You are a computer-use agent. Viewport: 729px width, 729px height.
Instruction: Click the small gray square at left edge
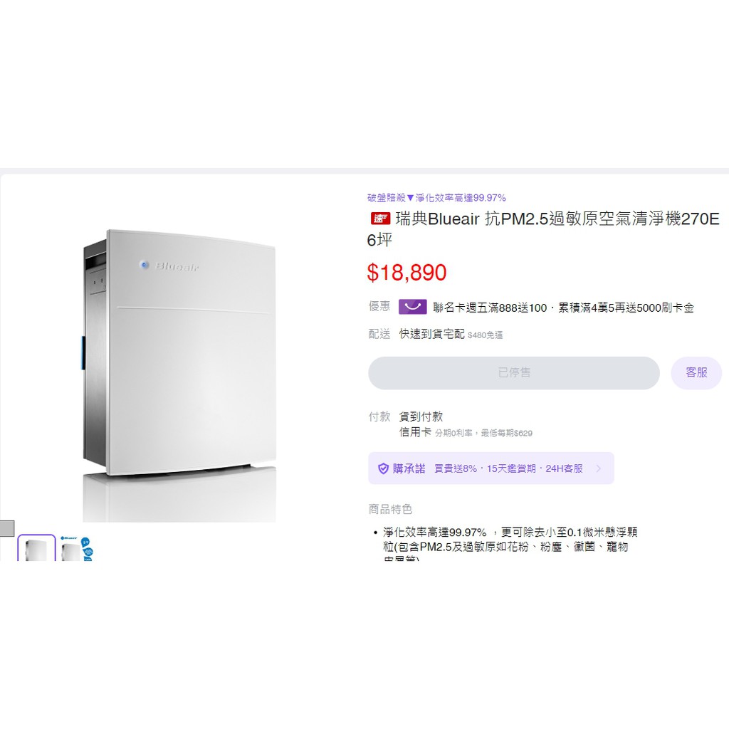(x=7, y=528)
